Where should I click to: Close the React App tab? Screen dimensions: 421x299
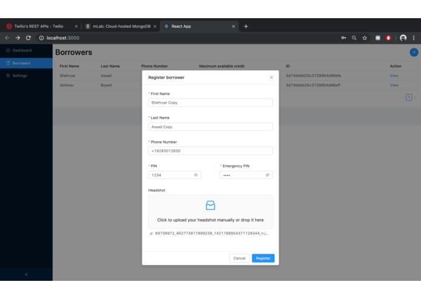click(233, 26)
